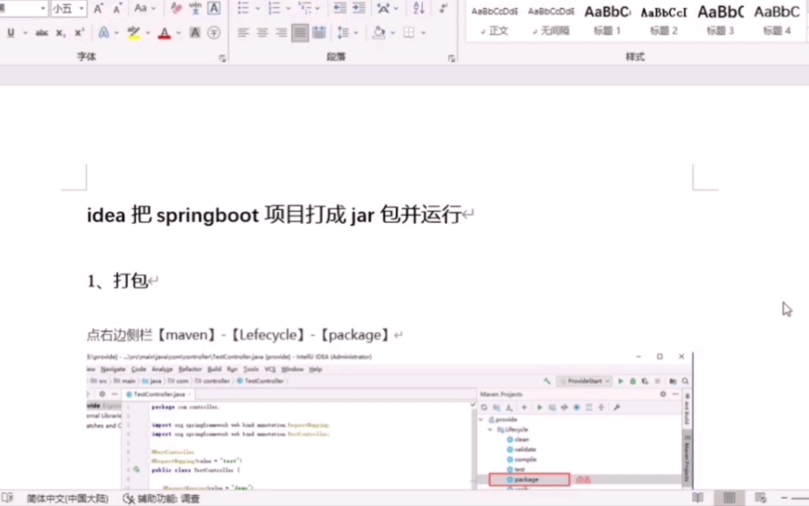Open the Font dialog launcher
Viewport: 809px width, 506px height.
tap(222, 58)
